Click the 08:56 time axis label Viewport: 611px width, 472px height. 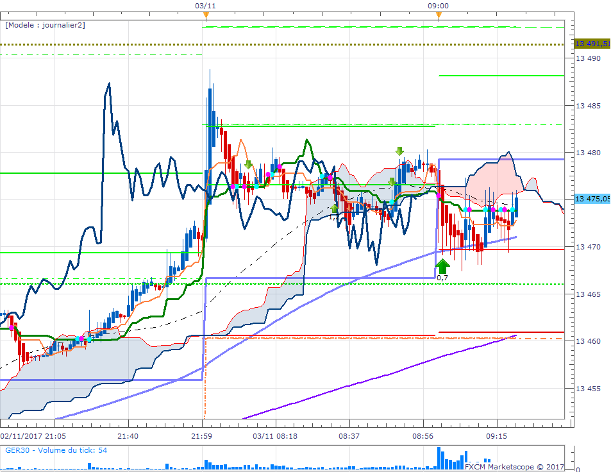pyautogui.click(x=423, y=435)
